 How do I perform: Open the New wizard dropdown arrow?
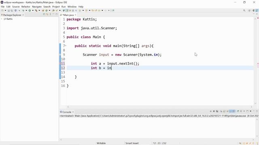click(x=5, y=10)
